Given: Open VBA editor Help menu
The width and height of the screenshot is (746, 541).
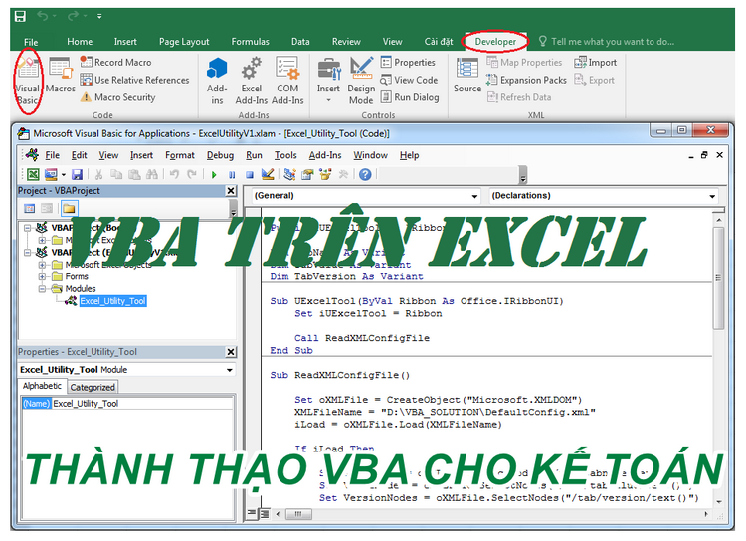Looking at the screenshot, I should click(x=409, y=155).
